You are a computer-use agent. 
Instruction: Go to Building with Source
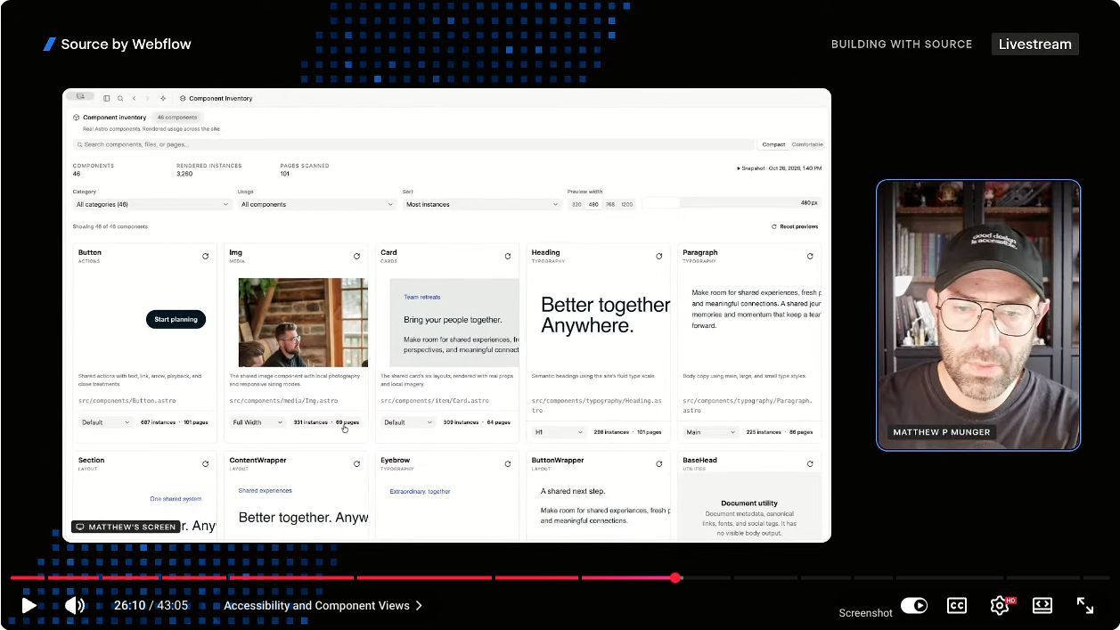click(902, 44)
